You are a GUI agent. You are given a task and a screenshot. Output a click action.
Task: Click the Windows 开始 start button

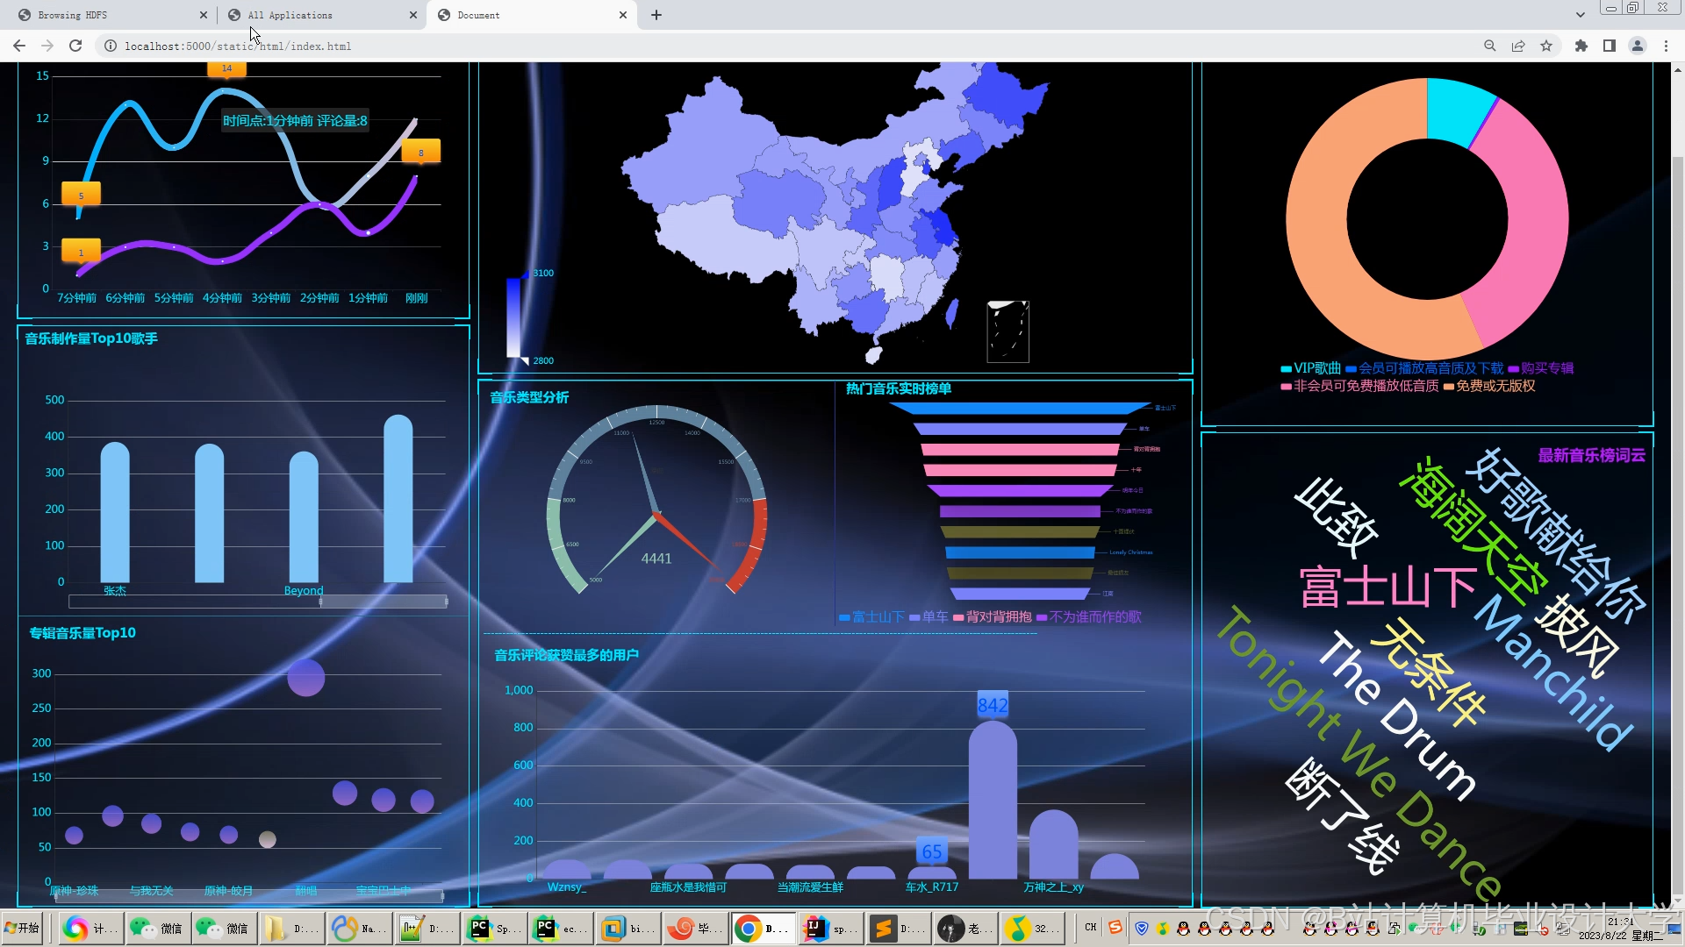23,928
